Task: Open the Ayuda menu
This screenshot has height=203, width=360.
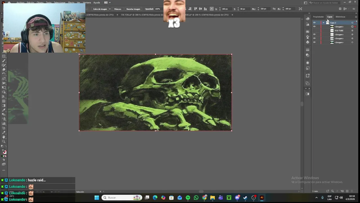Action: click(96, 3)
